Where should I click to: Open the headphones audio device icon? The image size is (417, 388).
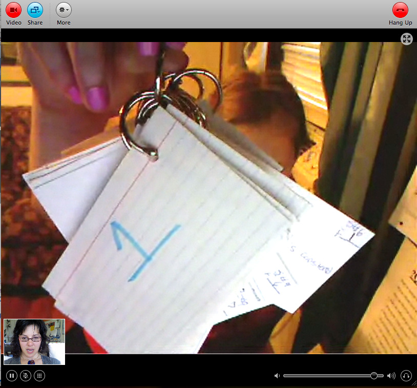tap(406, 376)
